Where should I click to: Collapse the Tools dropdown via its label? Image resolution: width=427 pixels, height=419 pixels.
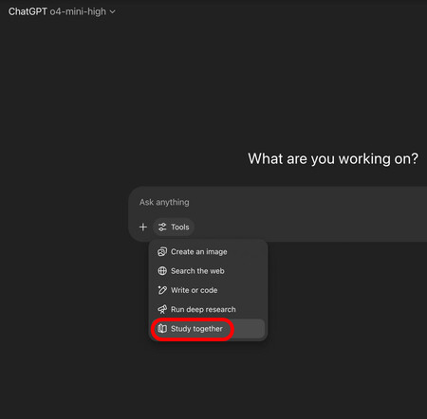tap(180, 227)
